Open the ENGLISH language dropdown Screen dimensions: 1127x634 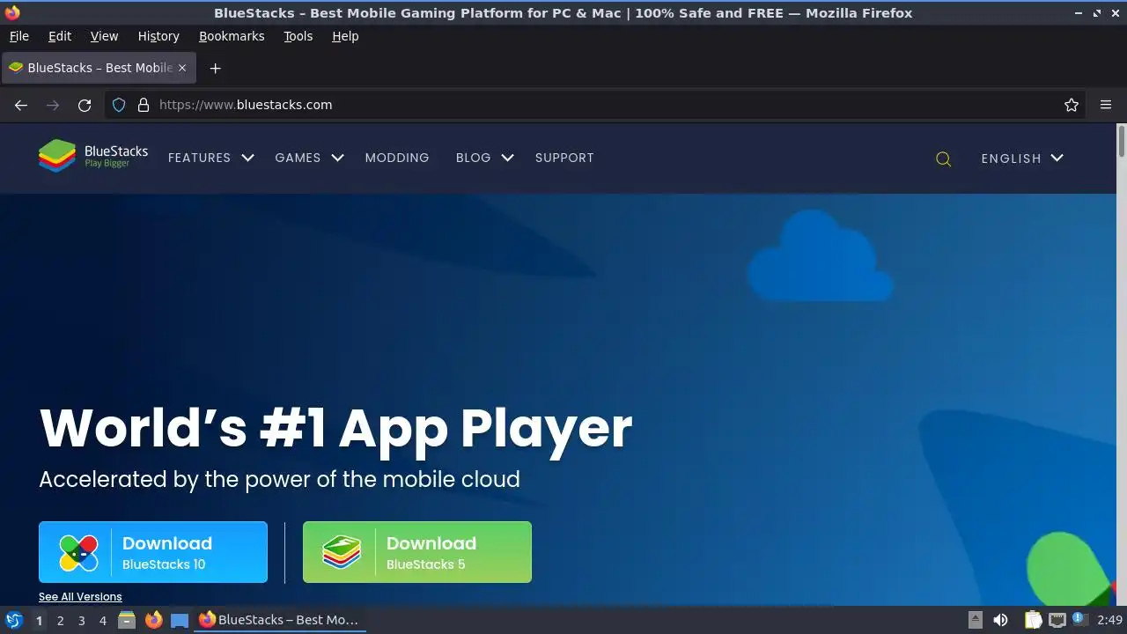pyautogui.click(x=1022, y=158)
